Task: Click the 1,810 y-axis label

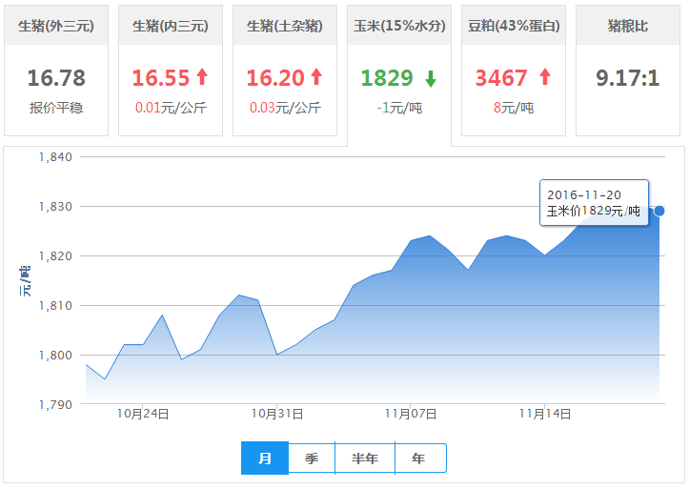Action: [x=55, y=306]
